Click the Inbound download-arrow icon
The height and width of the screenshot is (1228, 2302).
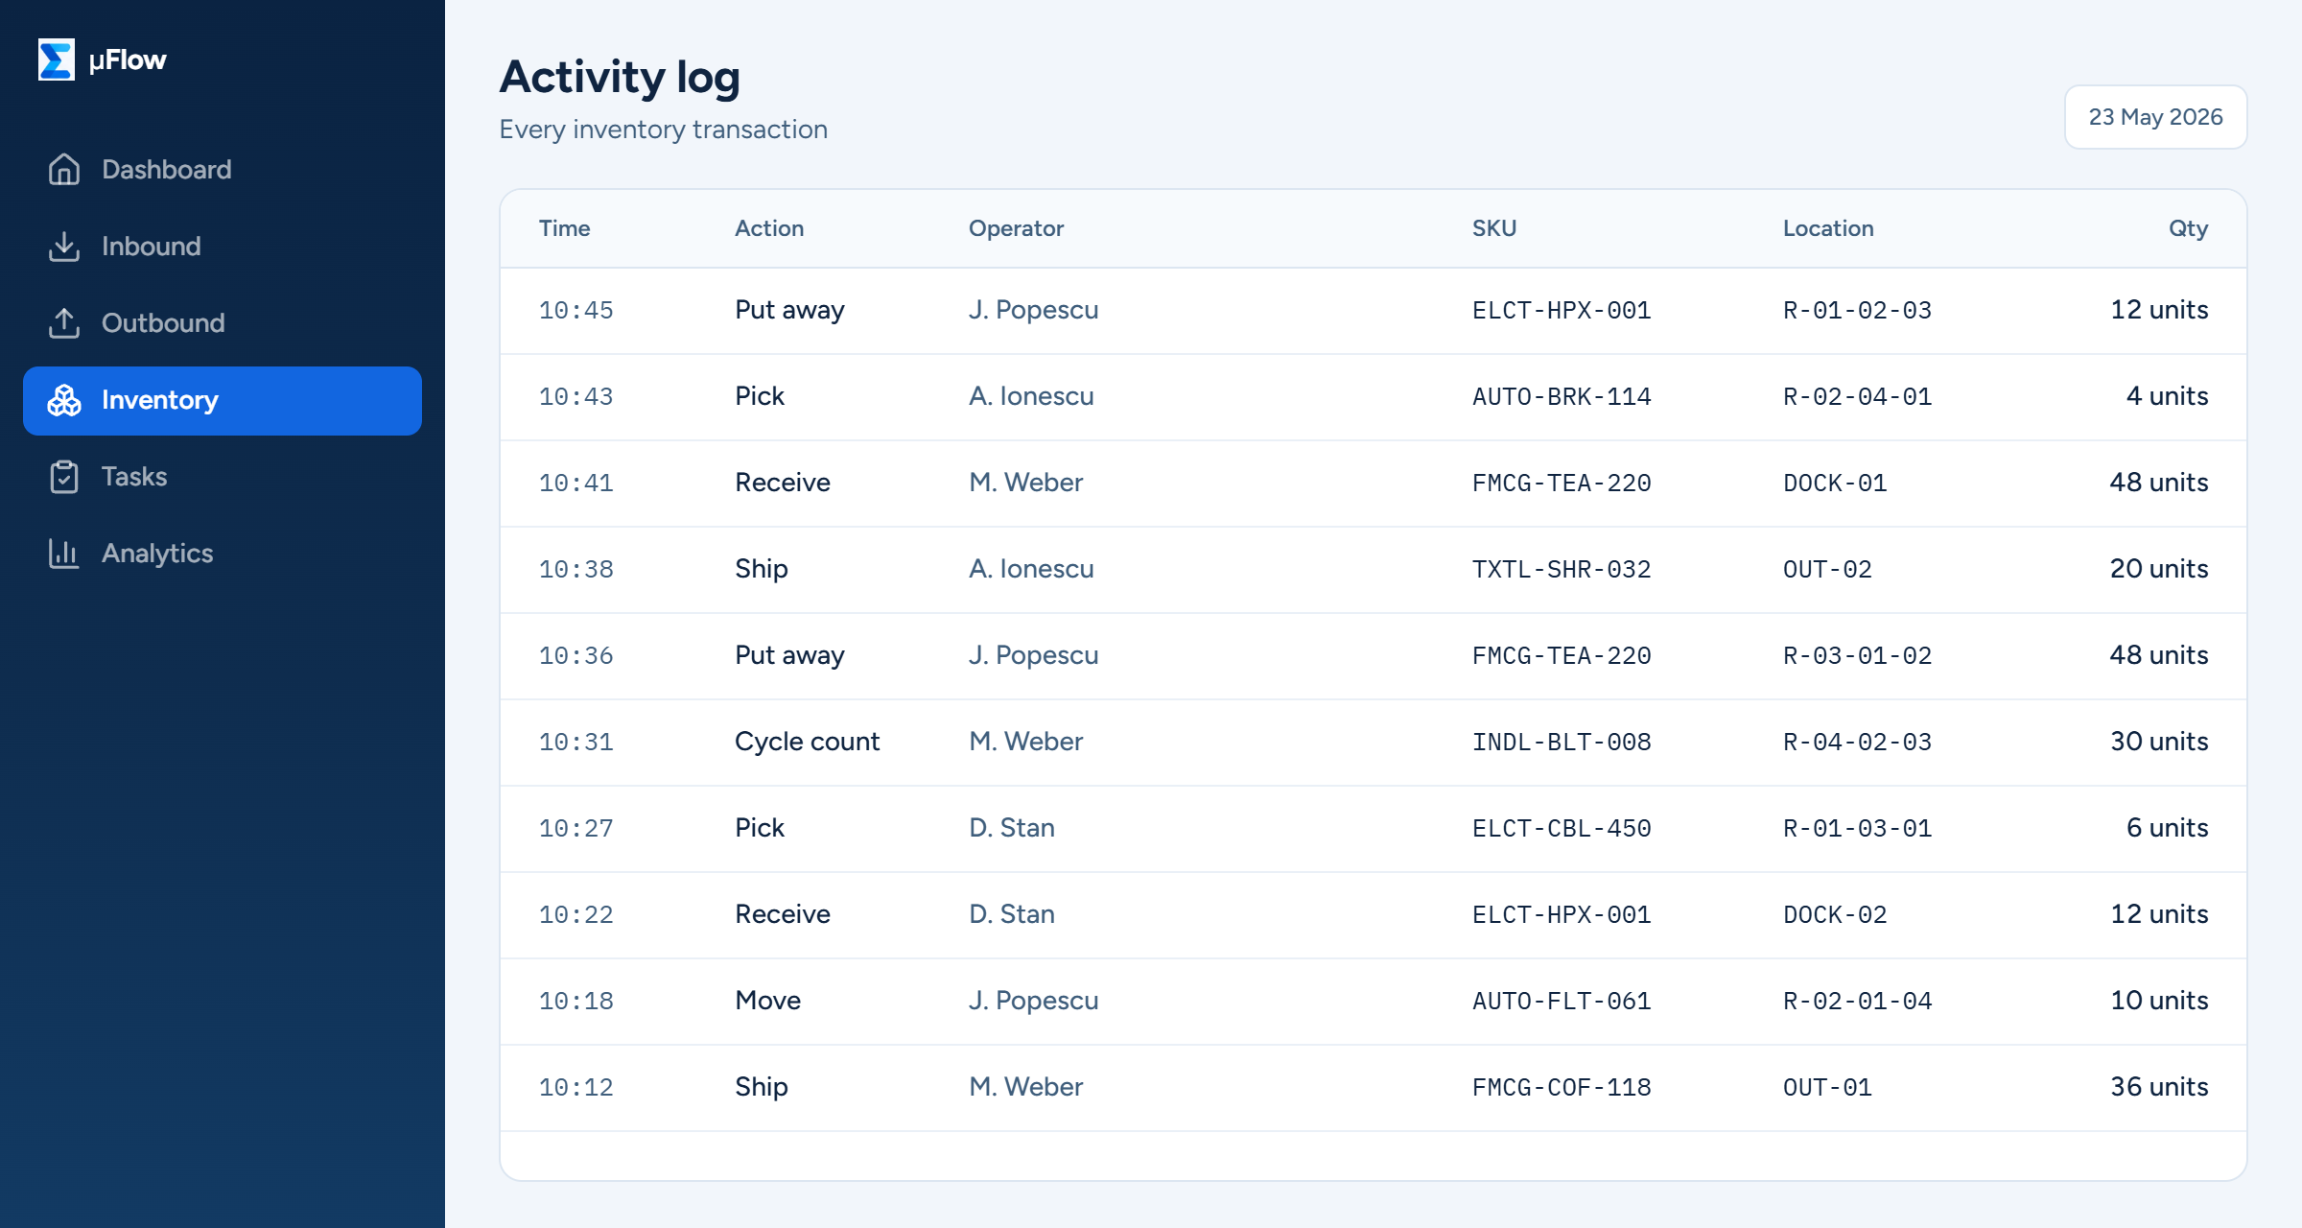click(x=64, y=247)
